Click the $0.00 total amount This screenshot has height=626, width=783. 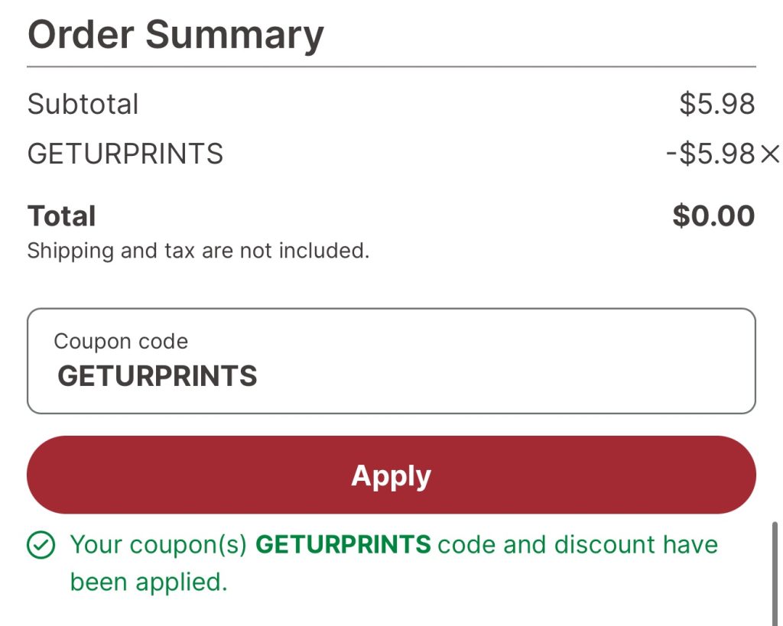[713, 216]
